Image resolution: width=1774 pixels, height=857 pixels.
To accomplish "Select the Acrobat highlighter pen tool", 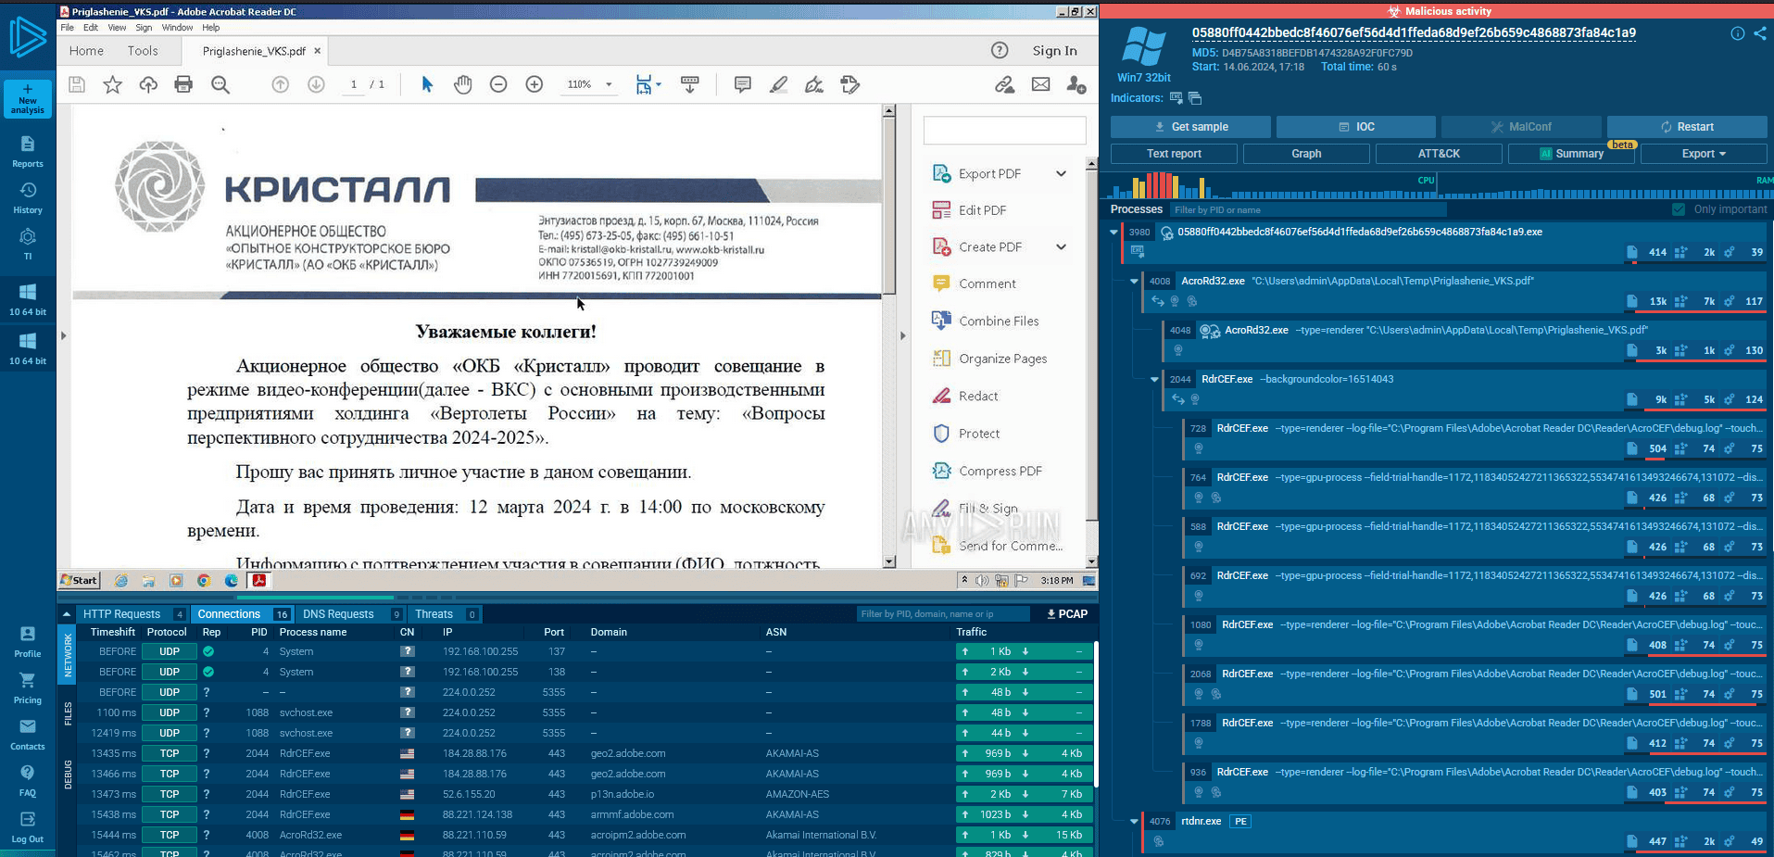I will coord(778,84).
